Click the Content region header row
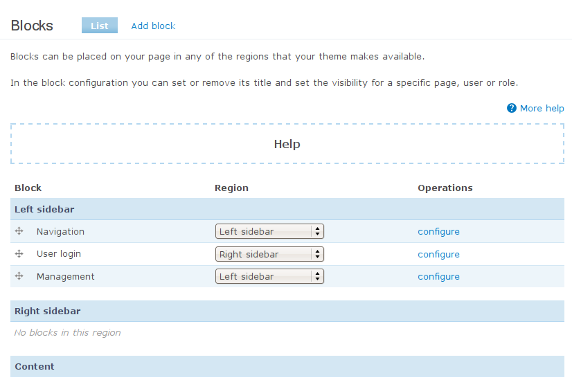 pos(287,366)
